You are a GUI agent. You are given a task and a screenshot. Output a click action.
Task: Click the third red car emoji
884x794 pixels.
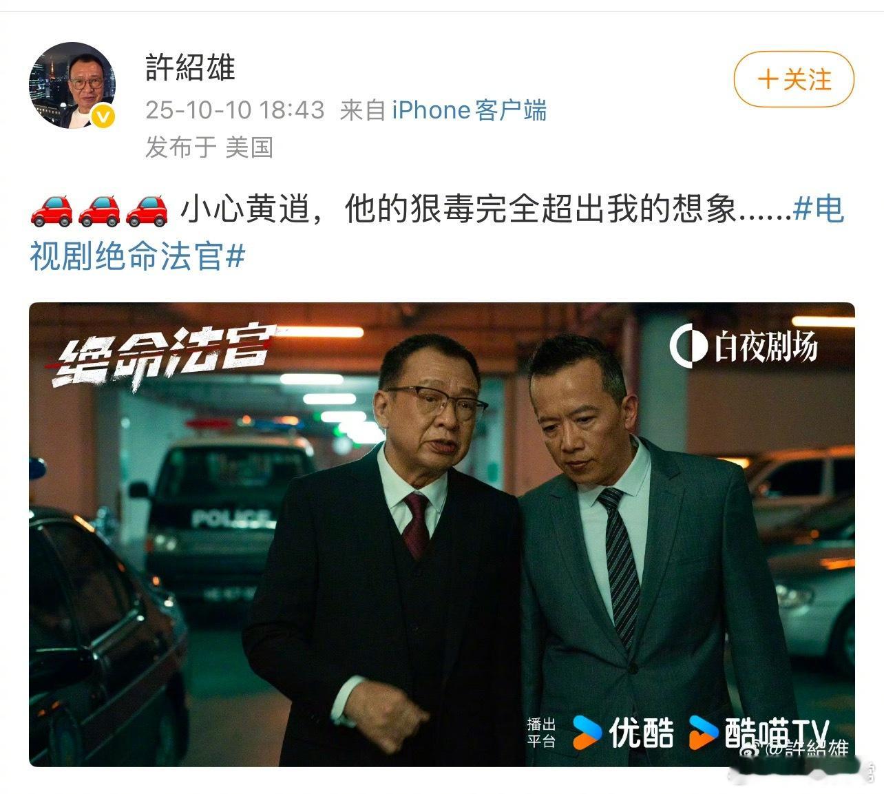pyautogui.click(x=147, y=210)
